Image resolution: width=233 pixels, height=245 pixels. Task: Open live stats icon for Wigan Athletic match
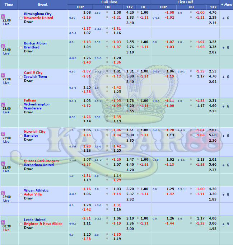[3, 193]
